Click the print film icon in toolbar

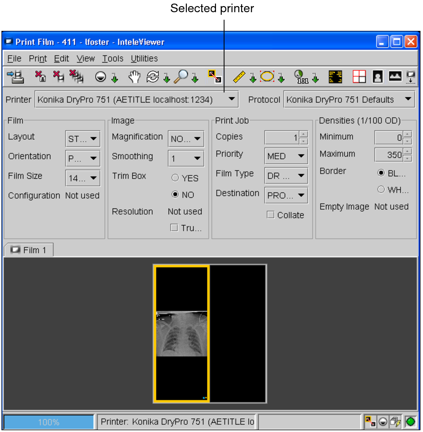(15, 77)
